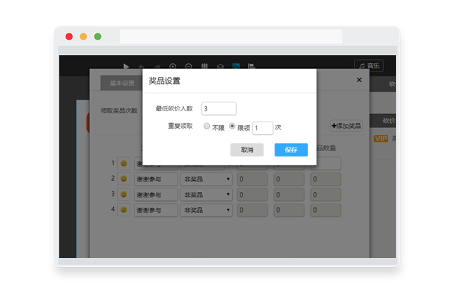The image size is (460, 299).
Task: Click 谢谢参与 name field in row 2
Action: click(x=156, y=179)
